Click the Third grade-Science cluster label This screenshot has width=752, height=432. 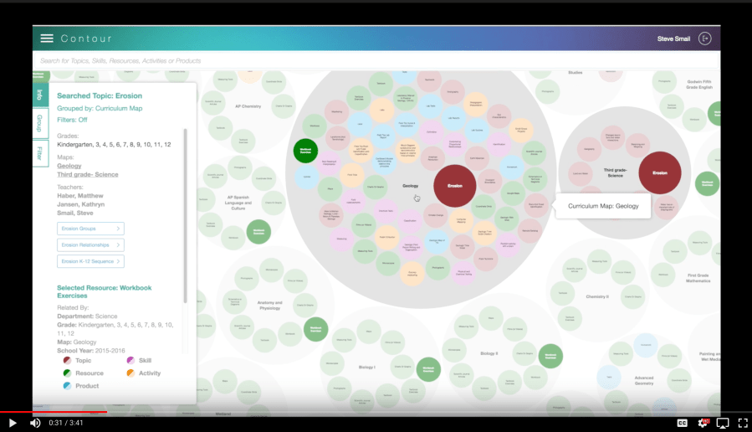pos(616,172)
